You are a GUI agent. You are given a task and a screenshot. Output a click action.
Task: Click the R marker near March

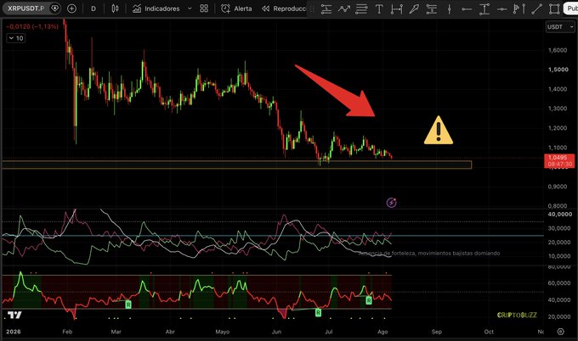click(128, 305)
